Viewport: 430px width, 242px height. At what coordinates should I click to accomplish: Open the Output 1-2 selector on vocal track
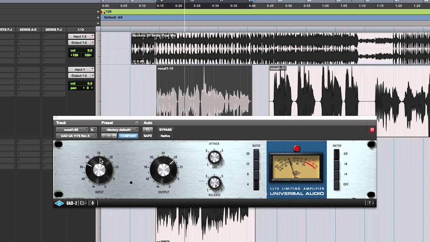click(x=79, y=76)
